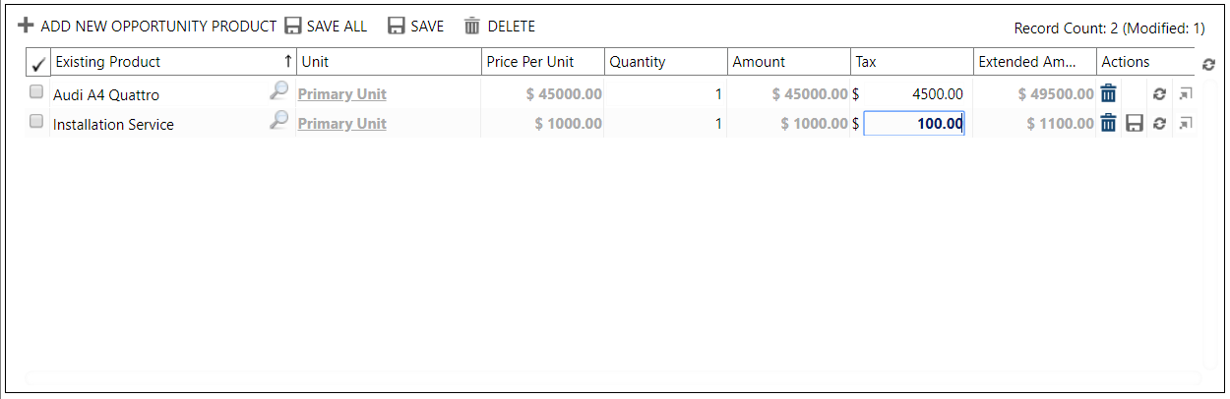Click the Save toolbar button
1230x399 pixels.
coord(415,27)
